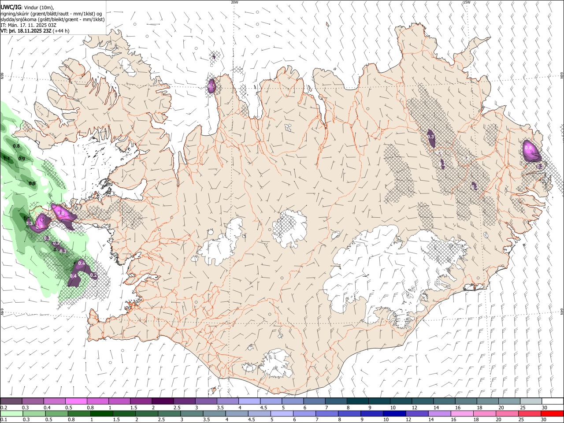Image resolution: width=564 pixels, height=423 pixels.
Task: Pick the upper-row swatch between 1.5 and 2
Action: coord(141,401)
